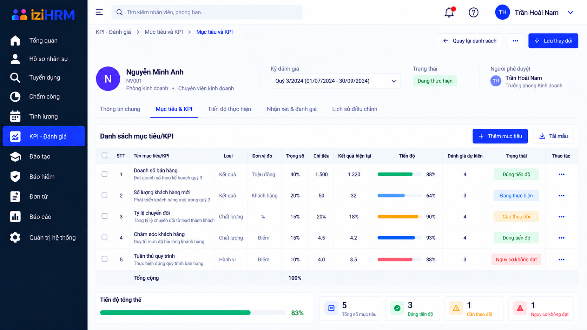
Task: Switch to the Tiến độ thực hiện tab
Action: [x=229, y=109]
